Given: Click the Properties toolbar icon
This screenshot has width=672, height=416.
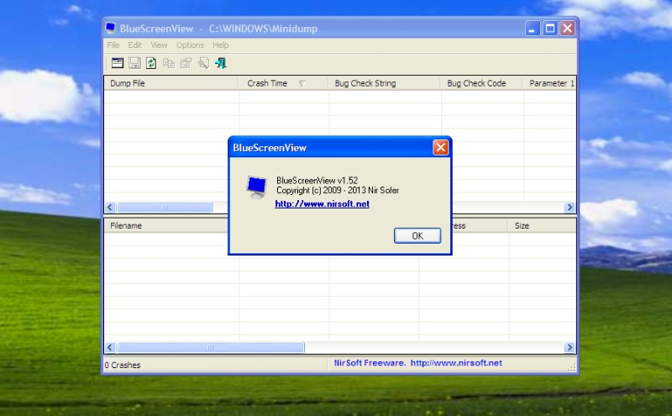Looking at the screenshot, I should 186,63.
